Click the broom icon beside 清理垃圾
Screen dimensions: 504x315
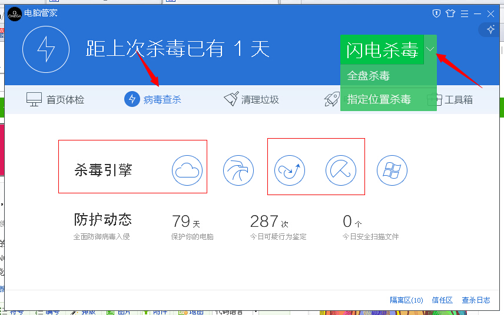[x=231, y=99]
